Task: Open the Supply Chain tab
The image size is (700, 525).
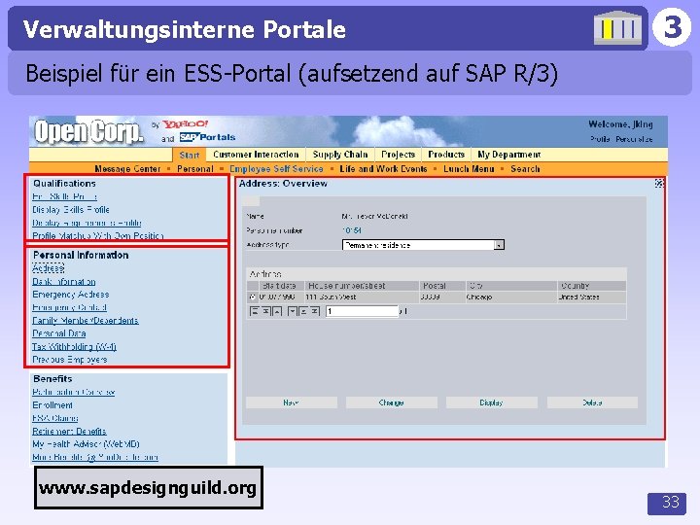Action: tap(340, 155)
